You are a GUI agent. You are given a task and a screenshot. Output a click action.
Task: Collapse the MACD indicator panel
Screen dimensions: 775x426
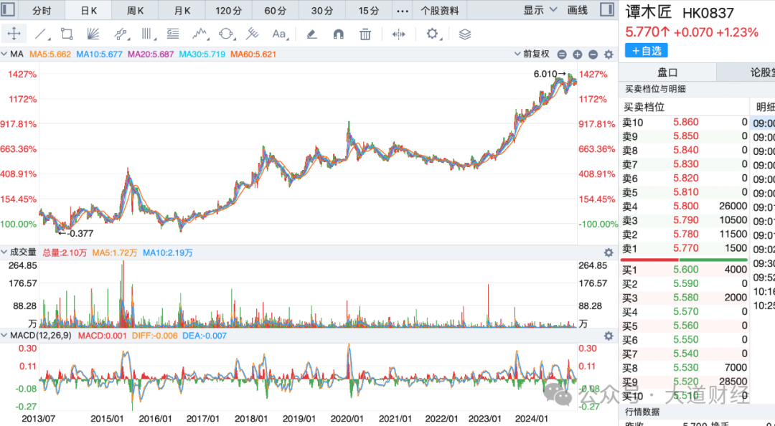click(4, 336)
